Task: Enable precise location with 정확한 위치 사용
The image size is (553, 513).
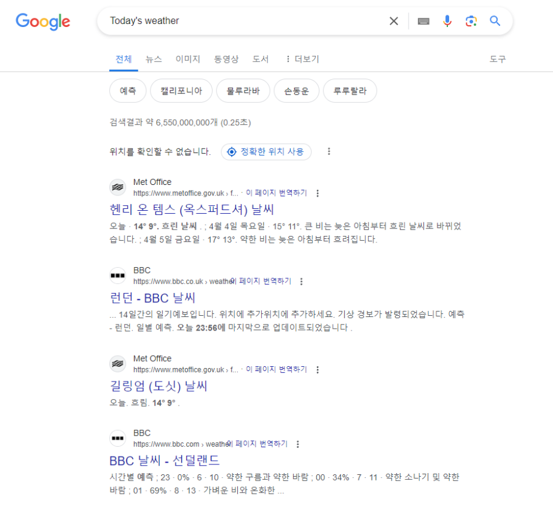Action: click(x=266, y=151)
